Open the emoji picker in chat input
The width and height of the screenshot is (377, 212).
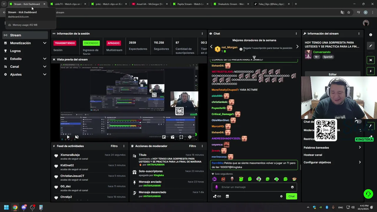(292, 187)
